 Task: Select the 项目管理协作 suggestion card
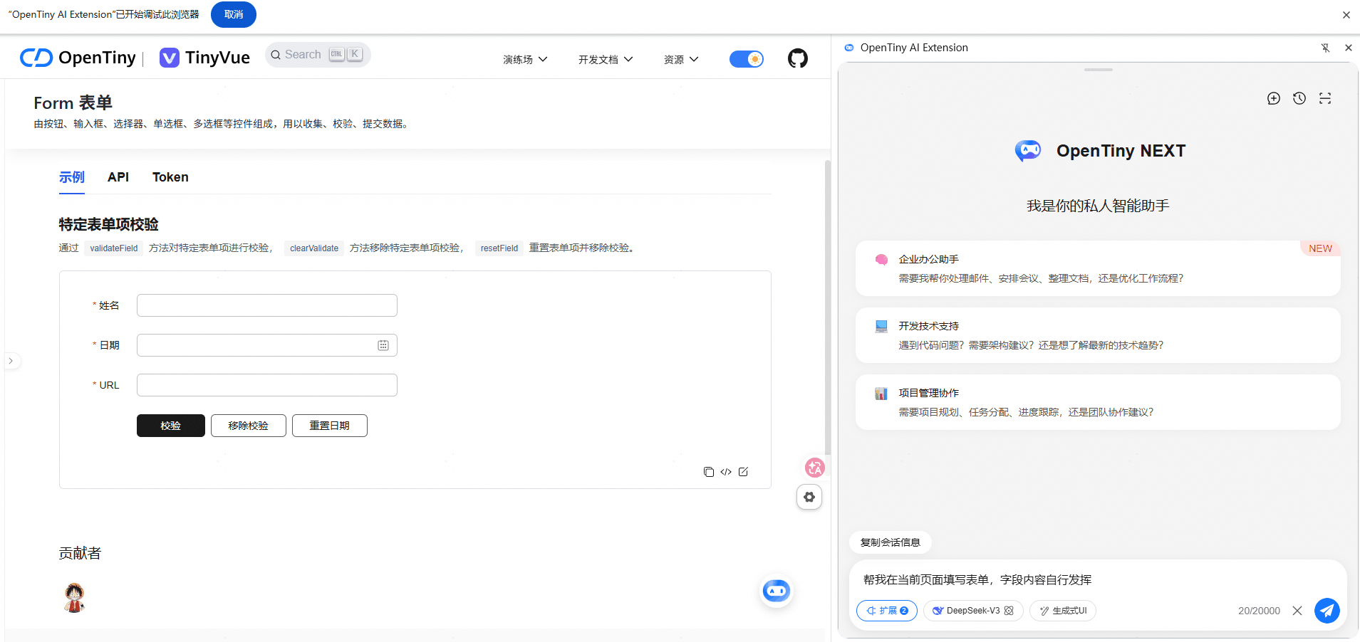(x=1098, y=402)
